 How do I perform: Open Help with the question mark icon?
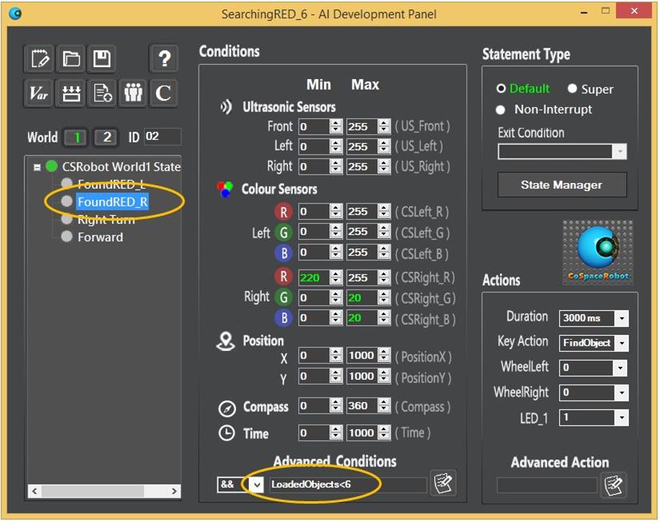(x=163, y=58)
